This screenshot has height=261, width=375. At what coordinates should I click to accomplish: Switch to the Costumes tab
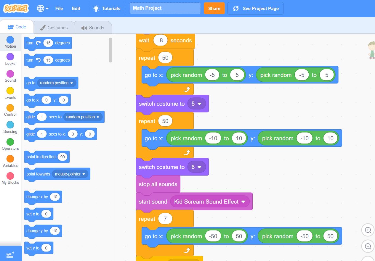(x=54, y=28)
